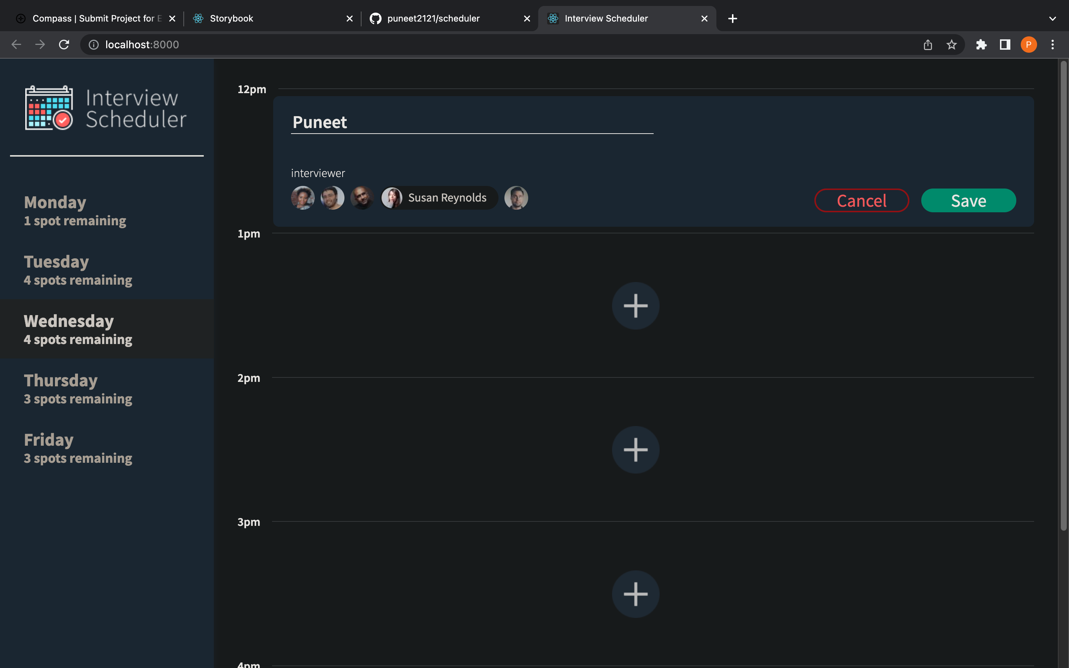Close the puneet2121/scheduler tab
Screen dimensions: 1069x668
pos(527,19)
